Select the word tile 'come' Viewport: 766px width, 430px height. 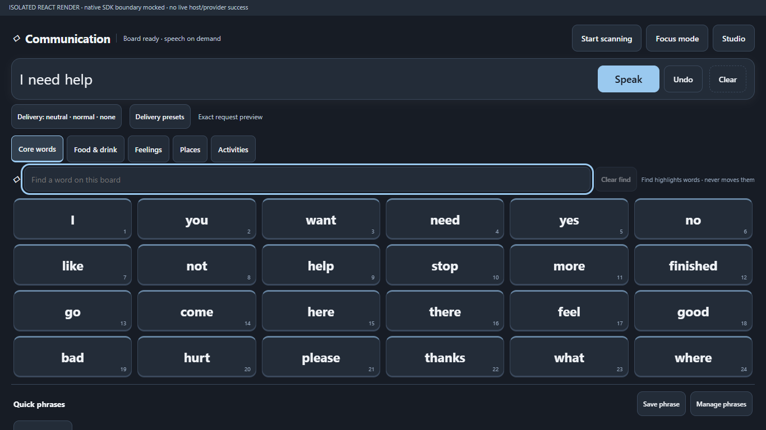click(x=197, y=311)
